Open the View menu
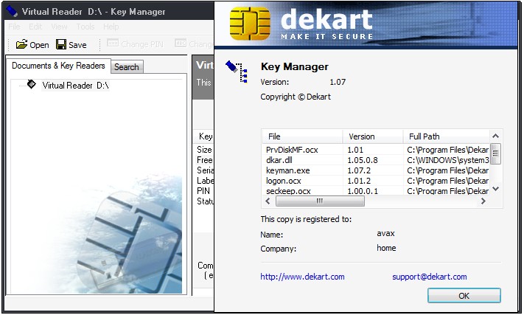 [59, 27]
